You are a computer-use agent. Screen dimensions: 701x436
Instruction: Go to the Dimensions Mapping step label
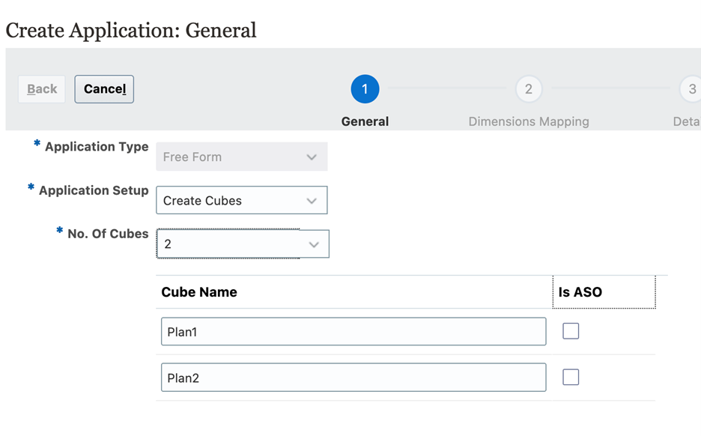(528, 121)
